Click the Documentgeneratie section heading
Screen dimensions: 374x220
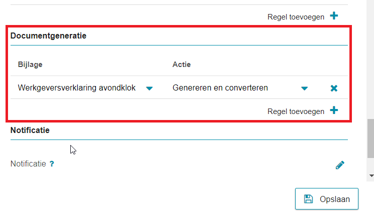48,35
